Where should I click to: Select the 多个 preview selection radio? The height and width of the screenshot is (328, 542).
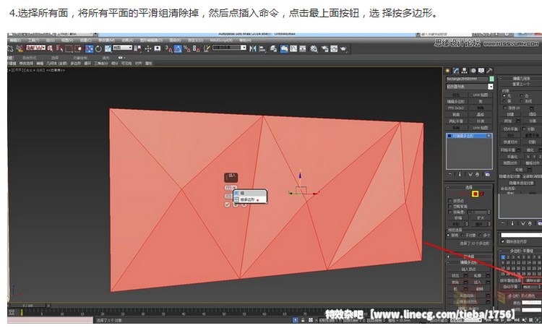point(481,235)
